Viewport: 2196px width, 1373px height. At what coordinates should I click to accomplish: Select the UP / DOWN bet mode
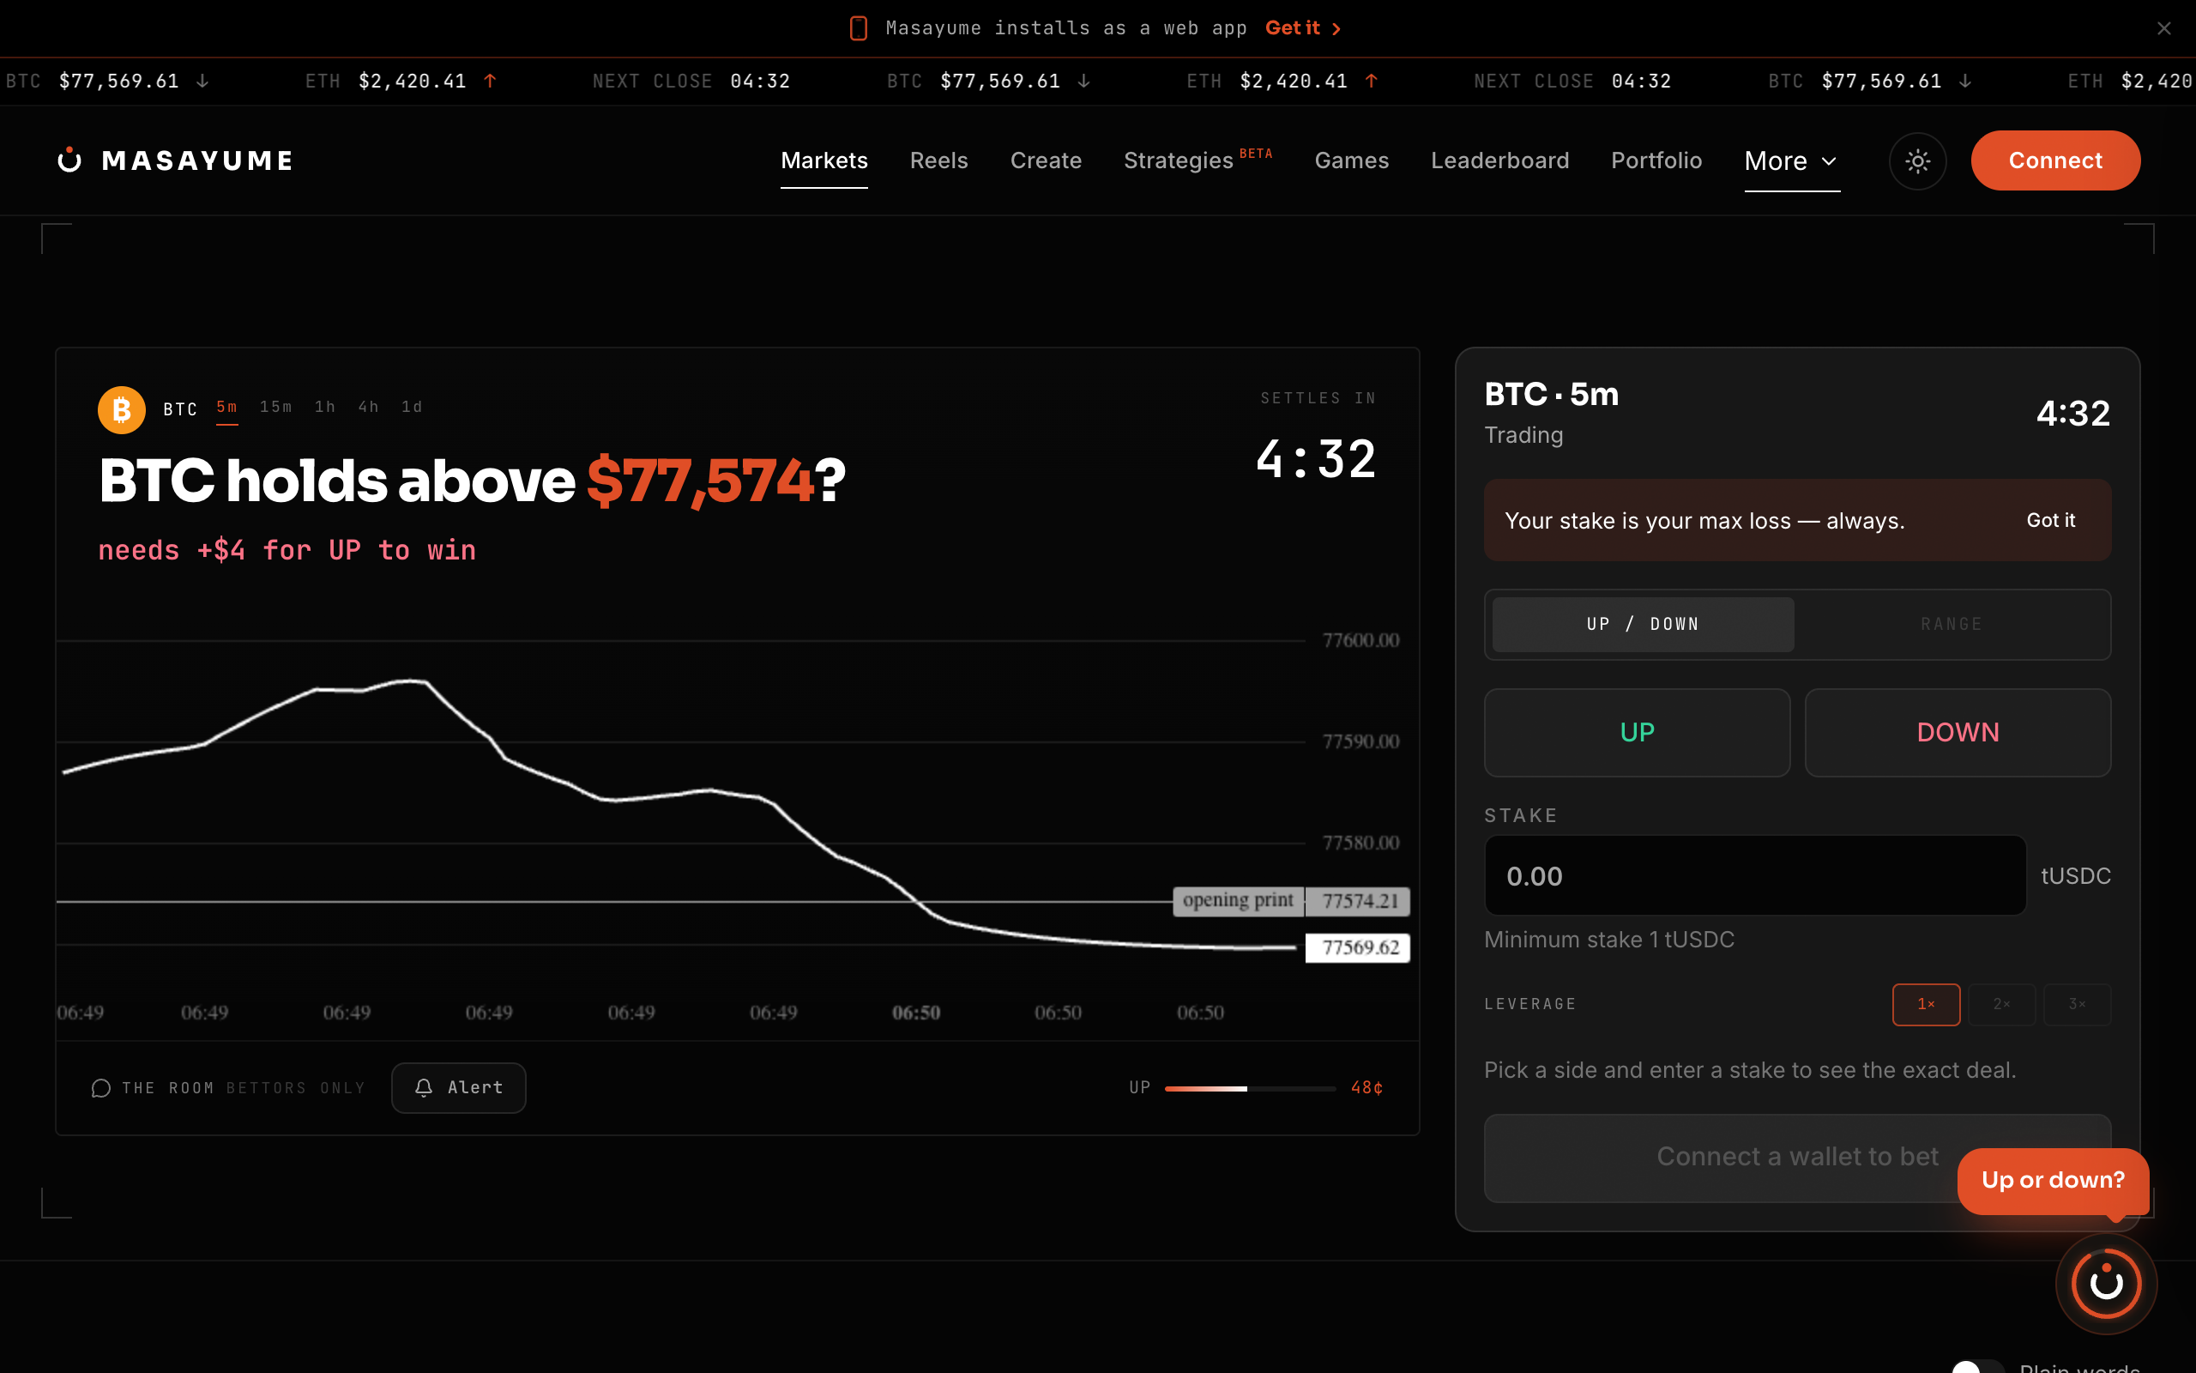coord(1643,625)
